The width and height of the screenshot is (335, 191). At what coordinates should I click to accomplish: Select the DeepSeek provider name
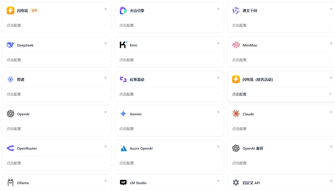pos(25,45)
